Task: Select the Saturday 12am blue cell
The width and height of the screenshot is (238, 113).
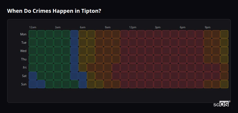Action: coord(33,76)
